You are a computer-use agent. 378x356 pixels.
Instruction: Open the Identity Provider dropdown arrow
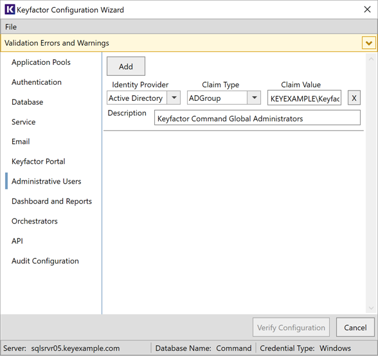tap(174, 98)
